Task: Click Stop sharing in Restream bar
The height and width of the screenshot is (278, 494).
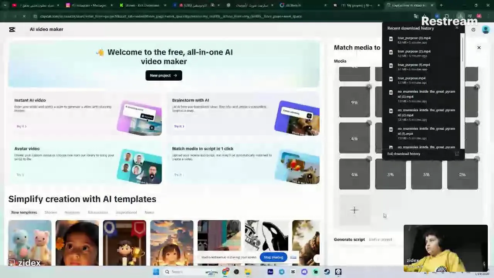Action: [x=273, y=257]
